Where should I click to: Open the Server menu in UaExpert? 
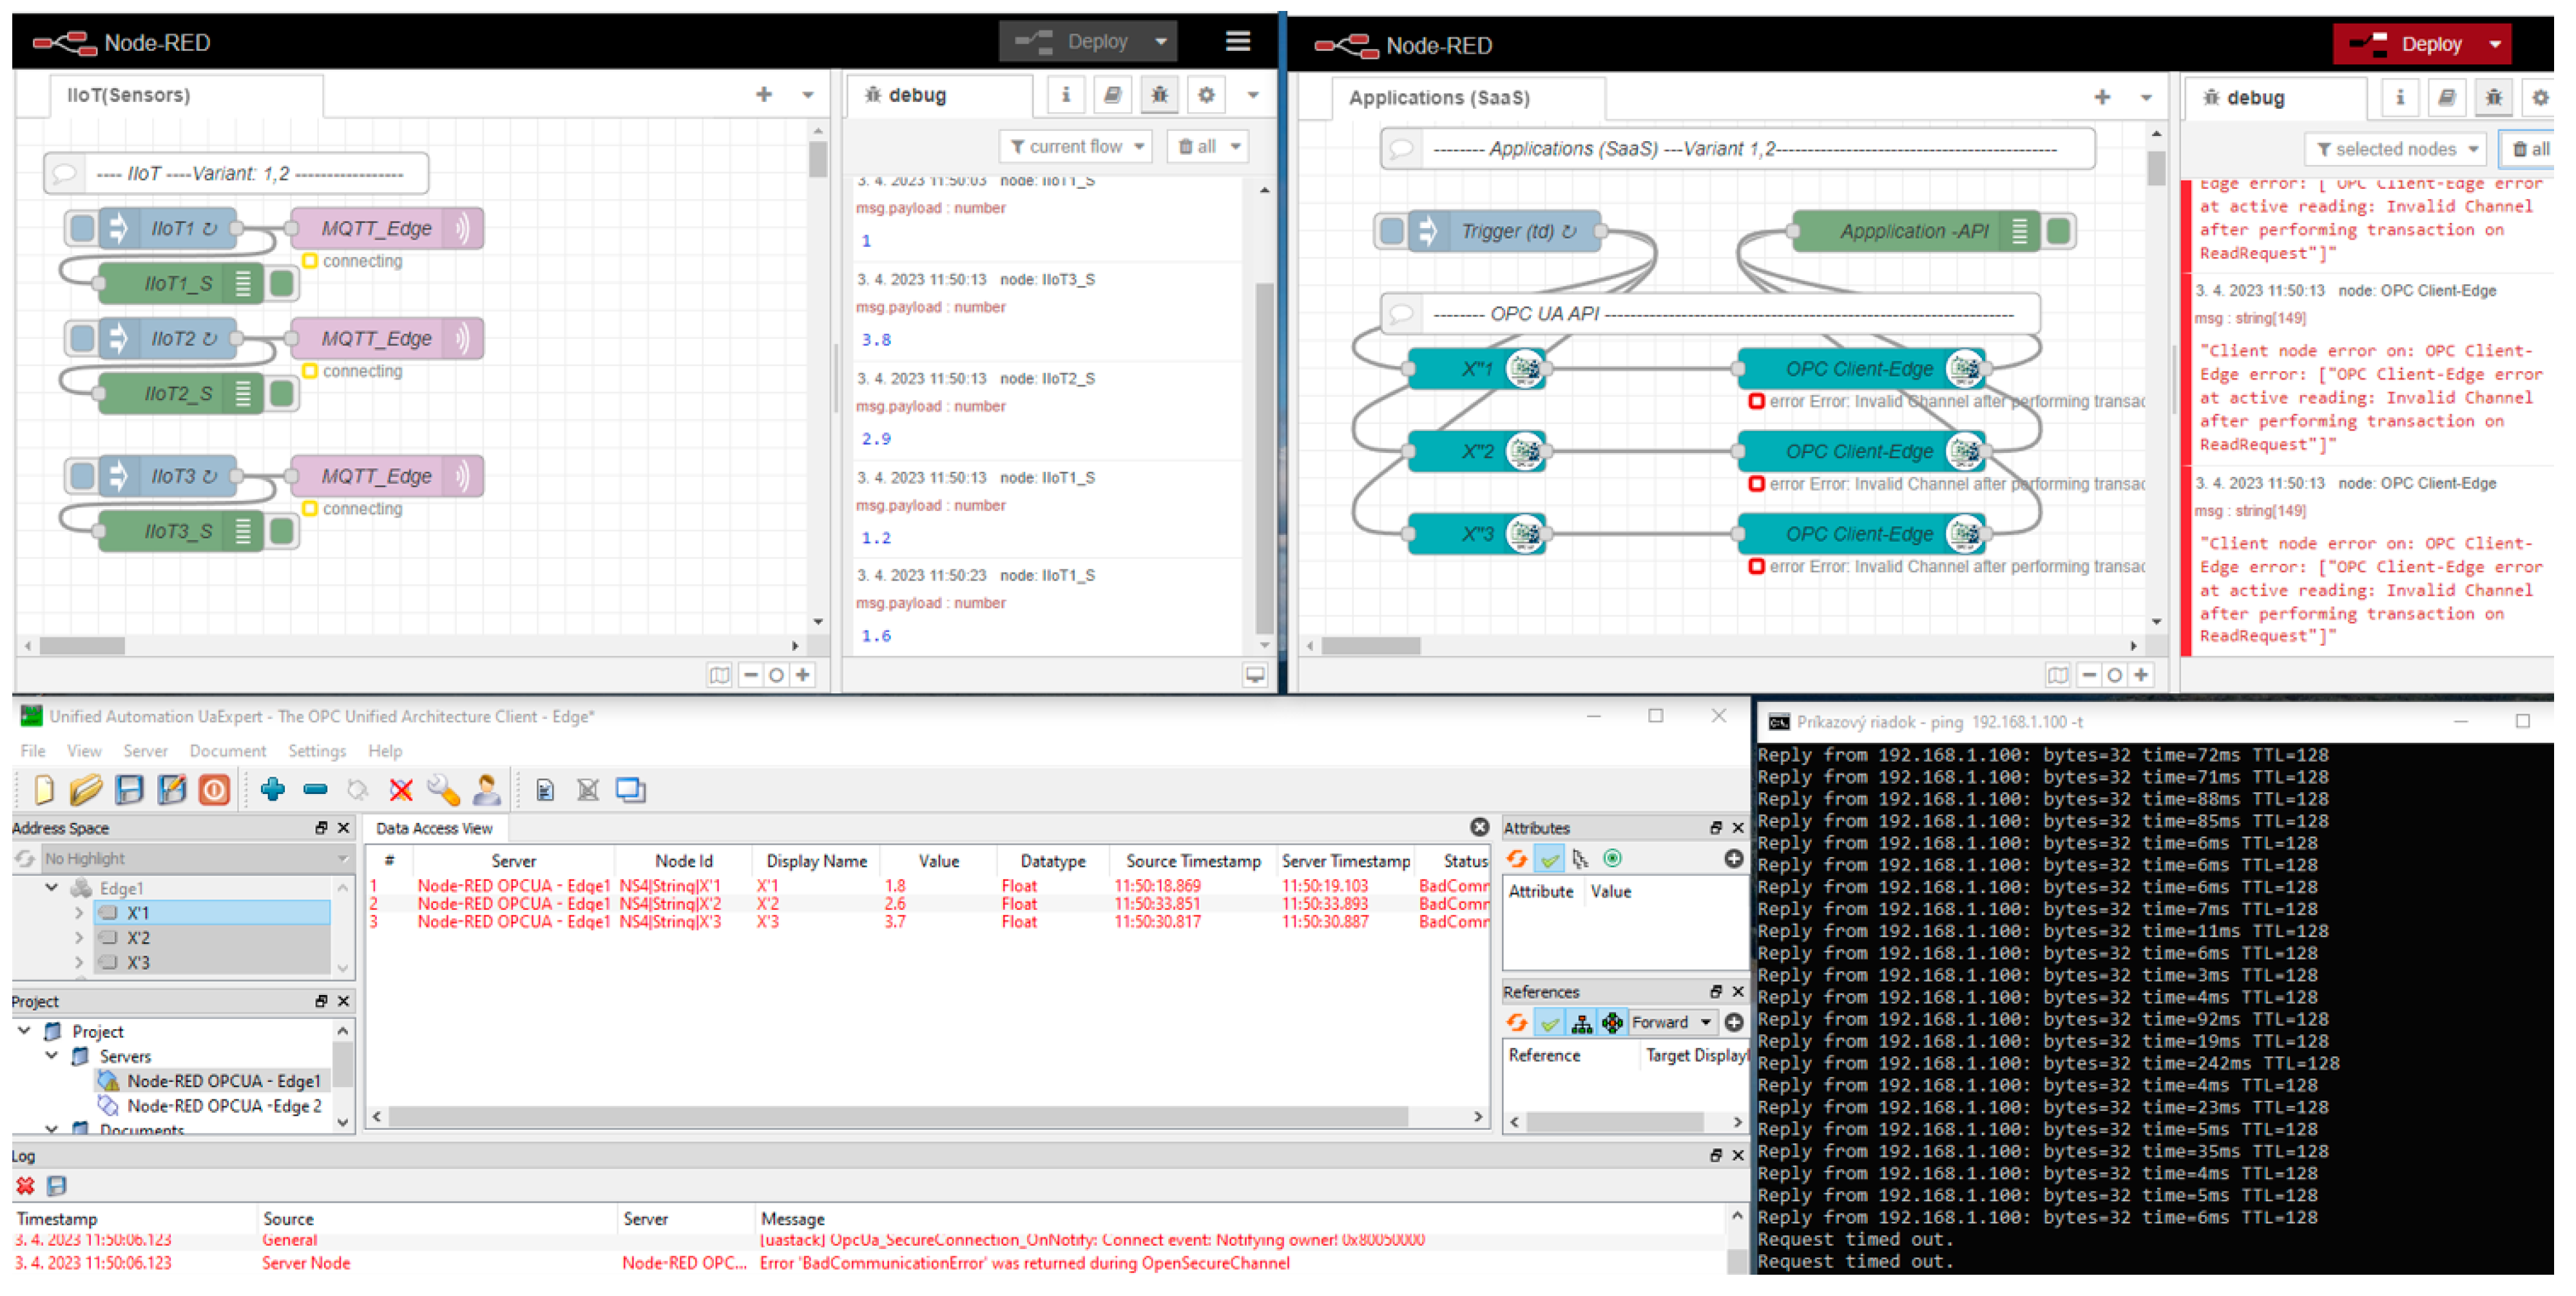pyautogui.click(x=145, y=751)
